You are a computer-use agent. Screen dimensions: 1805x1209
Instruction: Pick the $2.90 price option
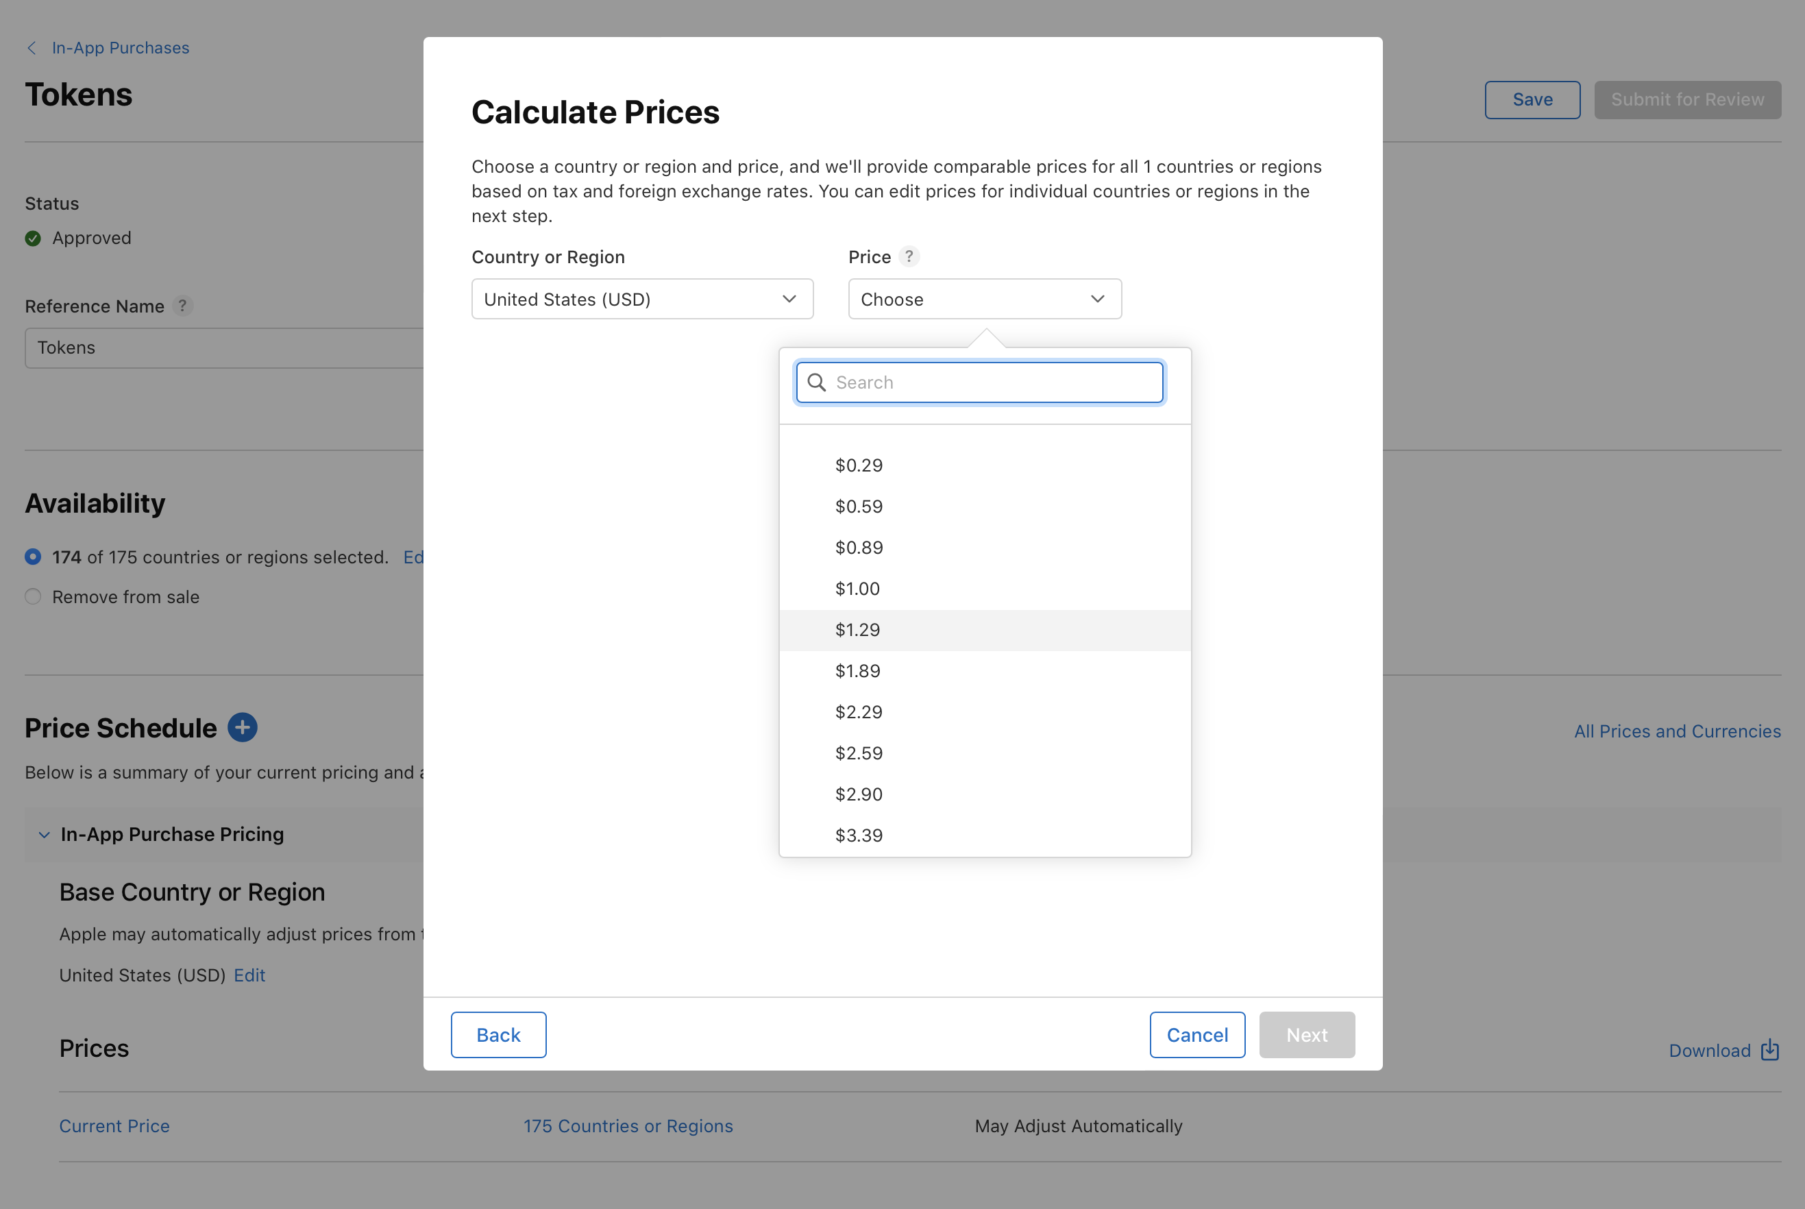(859, 794)
